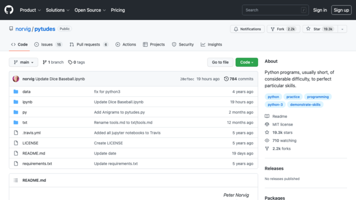Click the tag icon next to 0 tags

click(70, 62)
